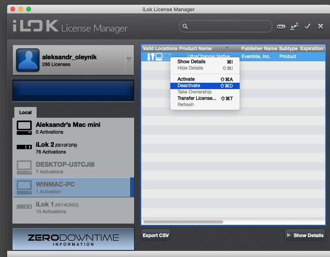This screenshot has height=257, width=330.
Task: Click the Product subtype cell
Action: coord(288,56)
